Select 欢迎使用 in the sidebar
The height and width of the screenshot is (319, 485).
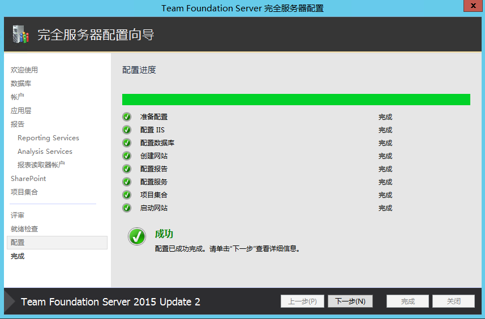coord(24,70)
